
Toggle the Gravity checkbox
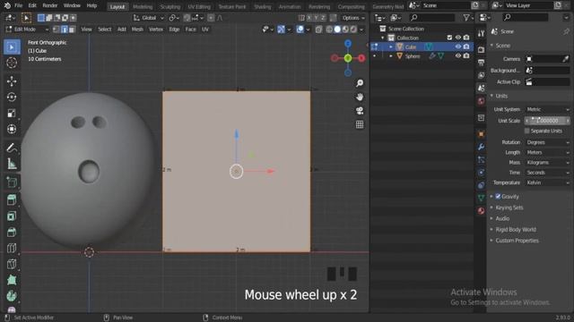pyautogui.click(x=498, y=197)
